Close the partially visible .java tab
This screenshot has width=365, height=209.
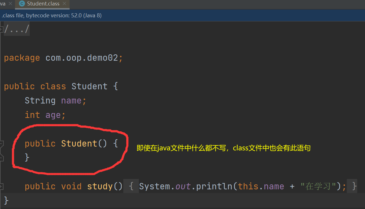pyautogui.click(x=11, y=4)
